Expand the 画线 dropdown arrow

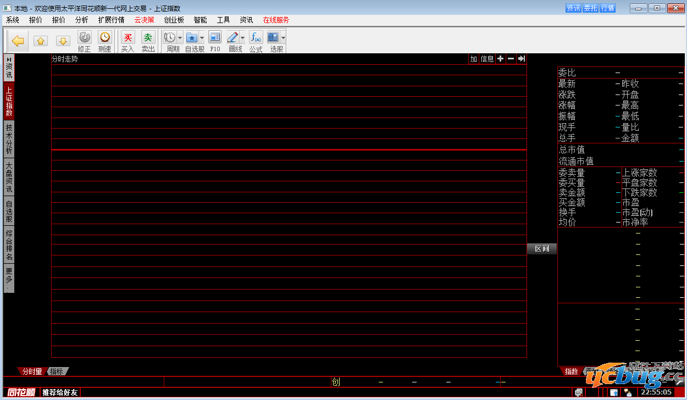(242, 38)
